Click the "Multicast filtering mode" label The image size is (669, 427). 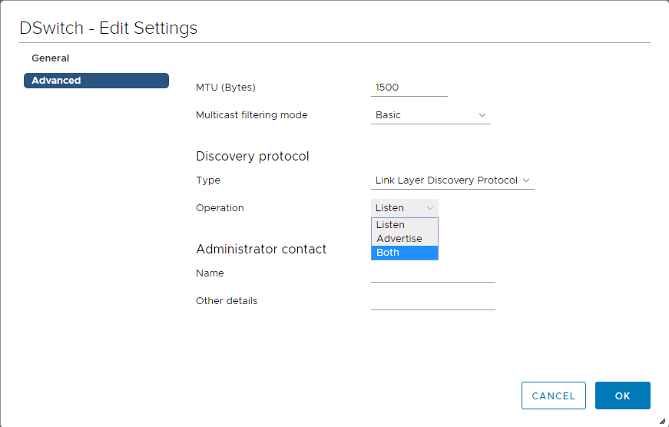pyautogui.click(x=251, y=115)
